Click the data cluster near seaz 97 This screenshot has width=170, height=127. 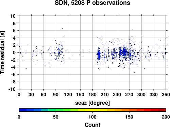coord(59,52)
